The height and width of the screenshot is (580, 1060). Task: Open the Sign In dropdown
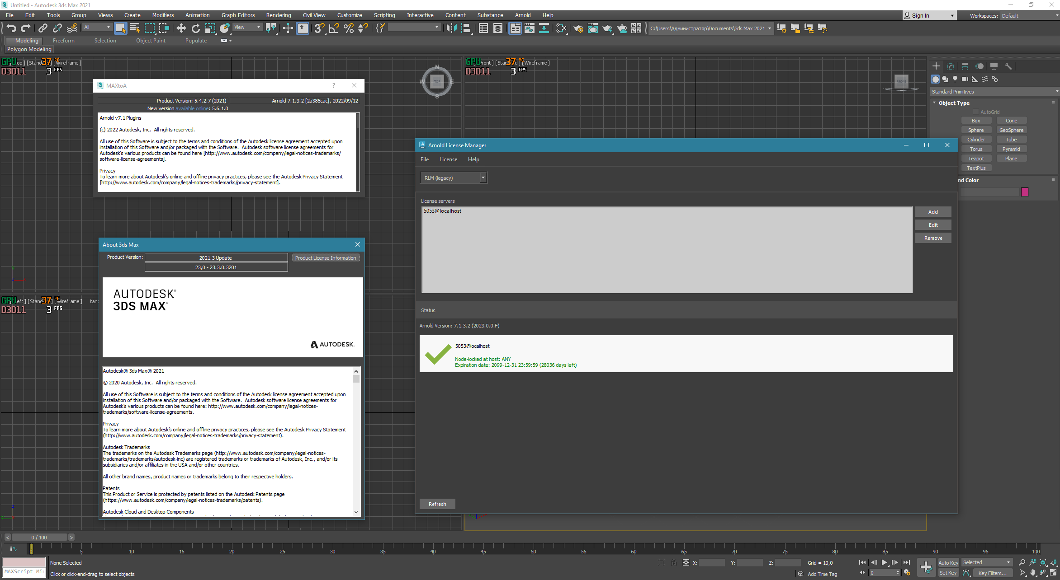(929, 15)
